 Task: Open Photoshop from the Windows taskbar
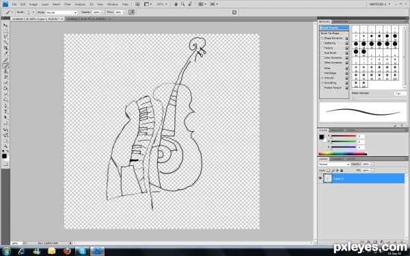click(x=97, y=251)
